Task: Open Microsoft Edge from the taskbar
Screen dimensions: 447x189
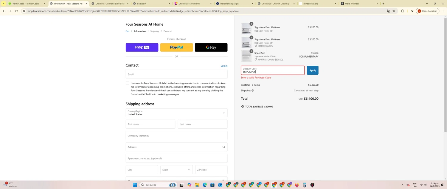Action: 205,185
